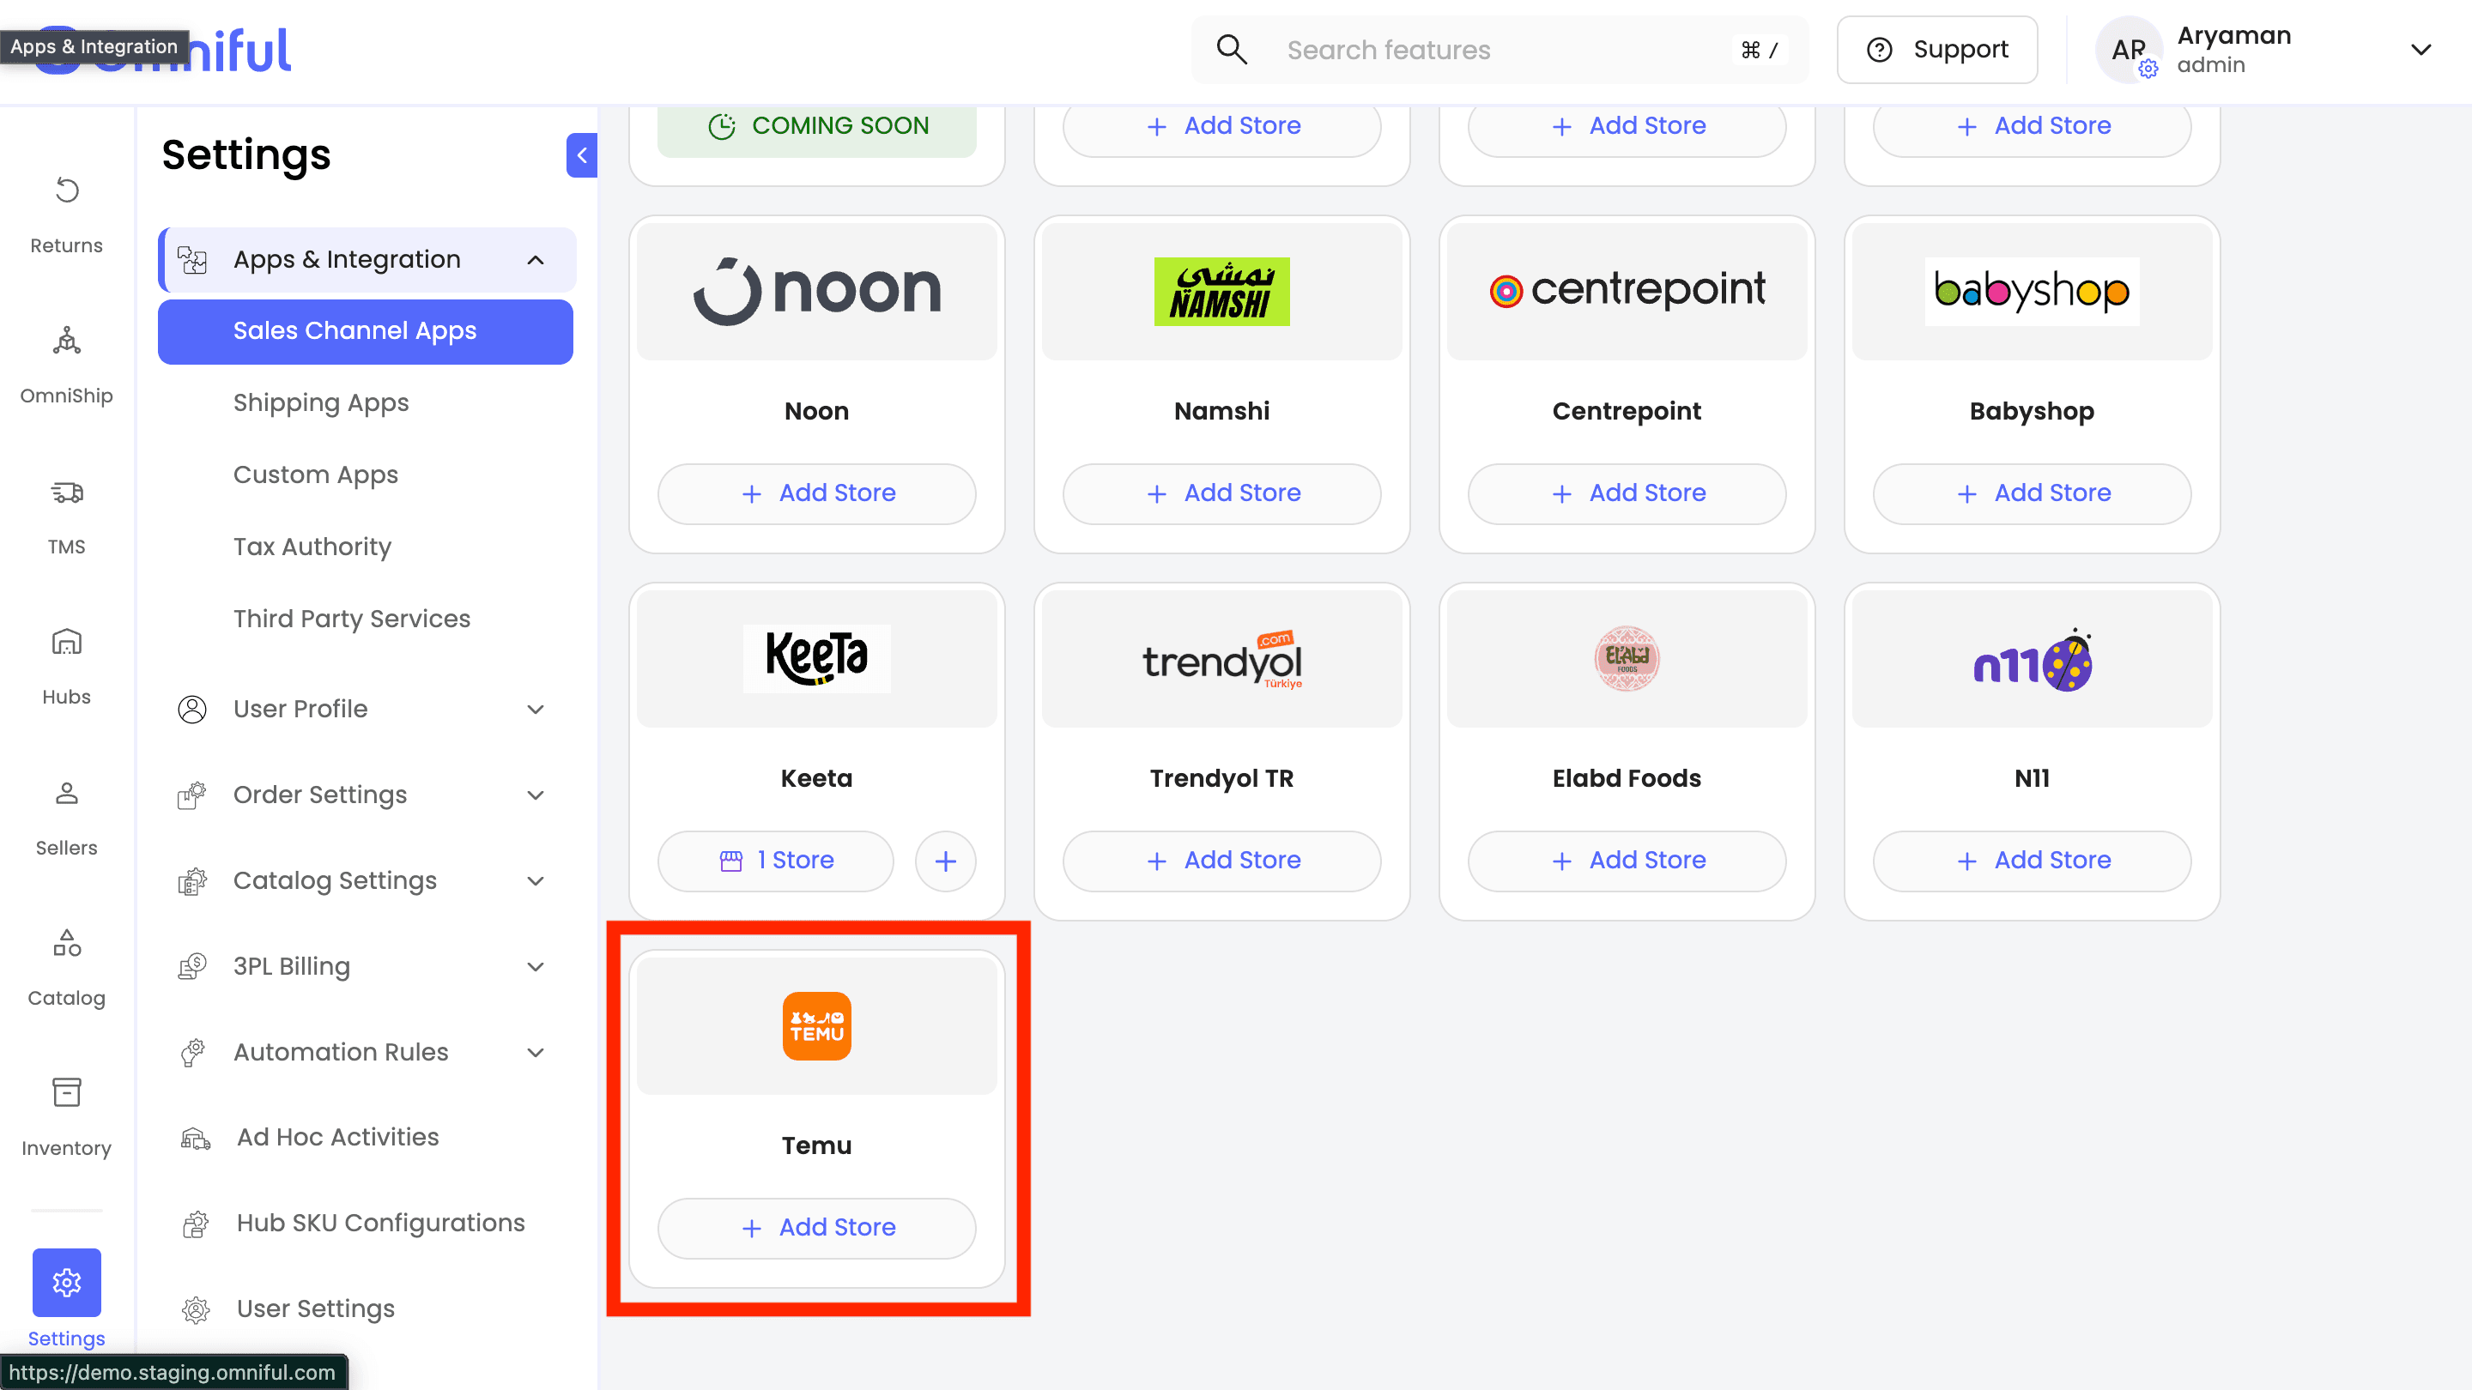Click the Support button
2472x1390 pixels.
(x=1936, y=50)
